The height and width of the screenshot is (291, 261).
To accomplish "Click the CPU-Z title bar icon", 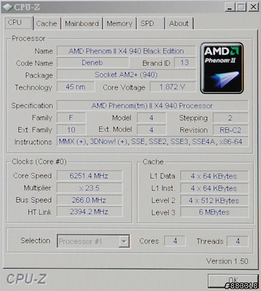I will pos(7,7).
